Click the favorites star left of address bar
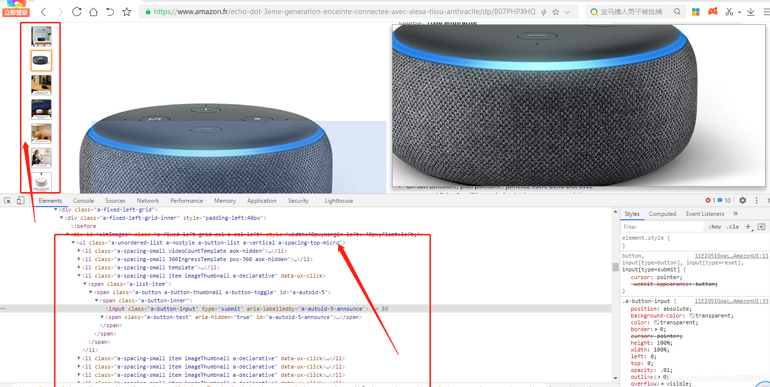The height and width of the screenshot is (387, 770). (126, 12)
